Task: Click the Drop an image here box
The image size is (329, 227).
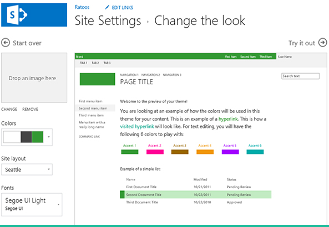Action: 34,78
